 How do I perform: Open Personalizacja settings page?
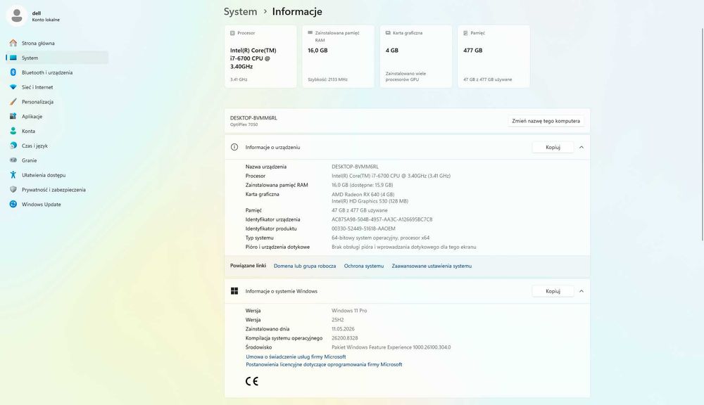point(57,102)
